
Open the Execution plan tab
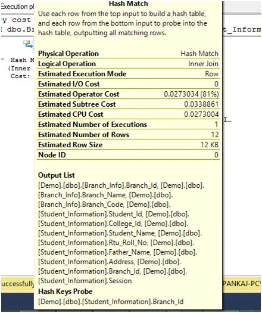click(x=17, y=7)
